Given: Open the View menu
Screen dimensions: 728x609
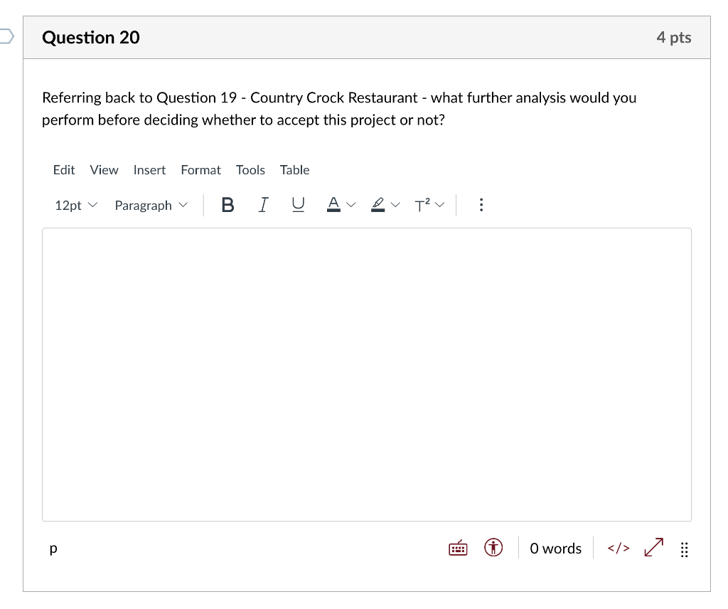Looking at the screenshot, I should coord(104,170).
